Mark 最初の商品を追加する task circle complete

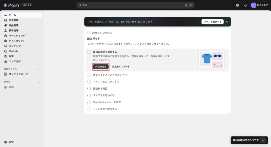coord(89,52)
